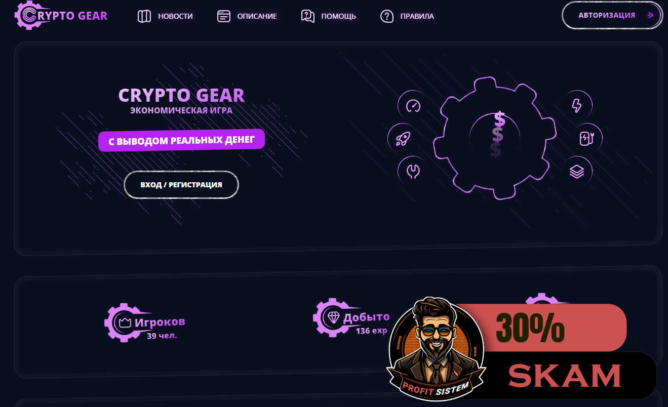Select the wrench icon near the gear
Image resolution: width=668 pixels, height=407 pixels.
coord(413,171)
